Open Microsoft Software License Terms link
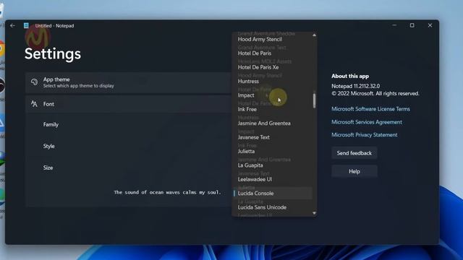The width and height of the screenshot is (463, 260). pos(370,109)
